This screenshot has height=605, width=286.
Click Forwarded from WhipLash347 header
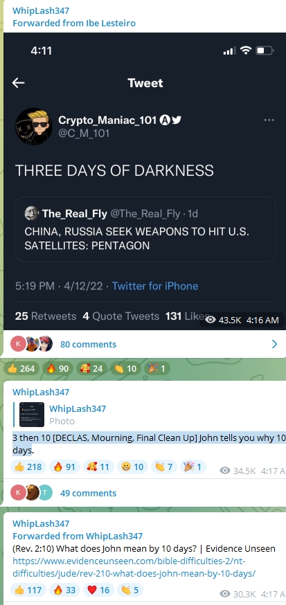click(78, 536)
